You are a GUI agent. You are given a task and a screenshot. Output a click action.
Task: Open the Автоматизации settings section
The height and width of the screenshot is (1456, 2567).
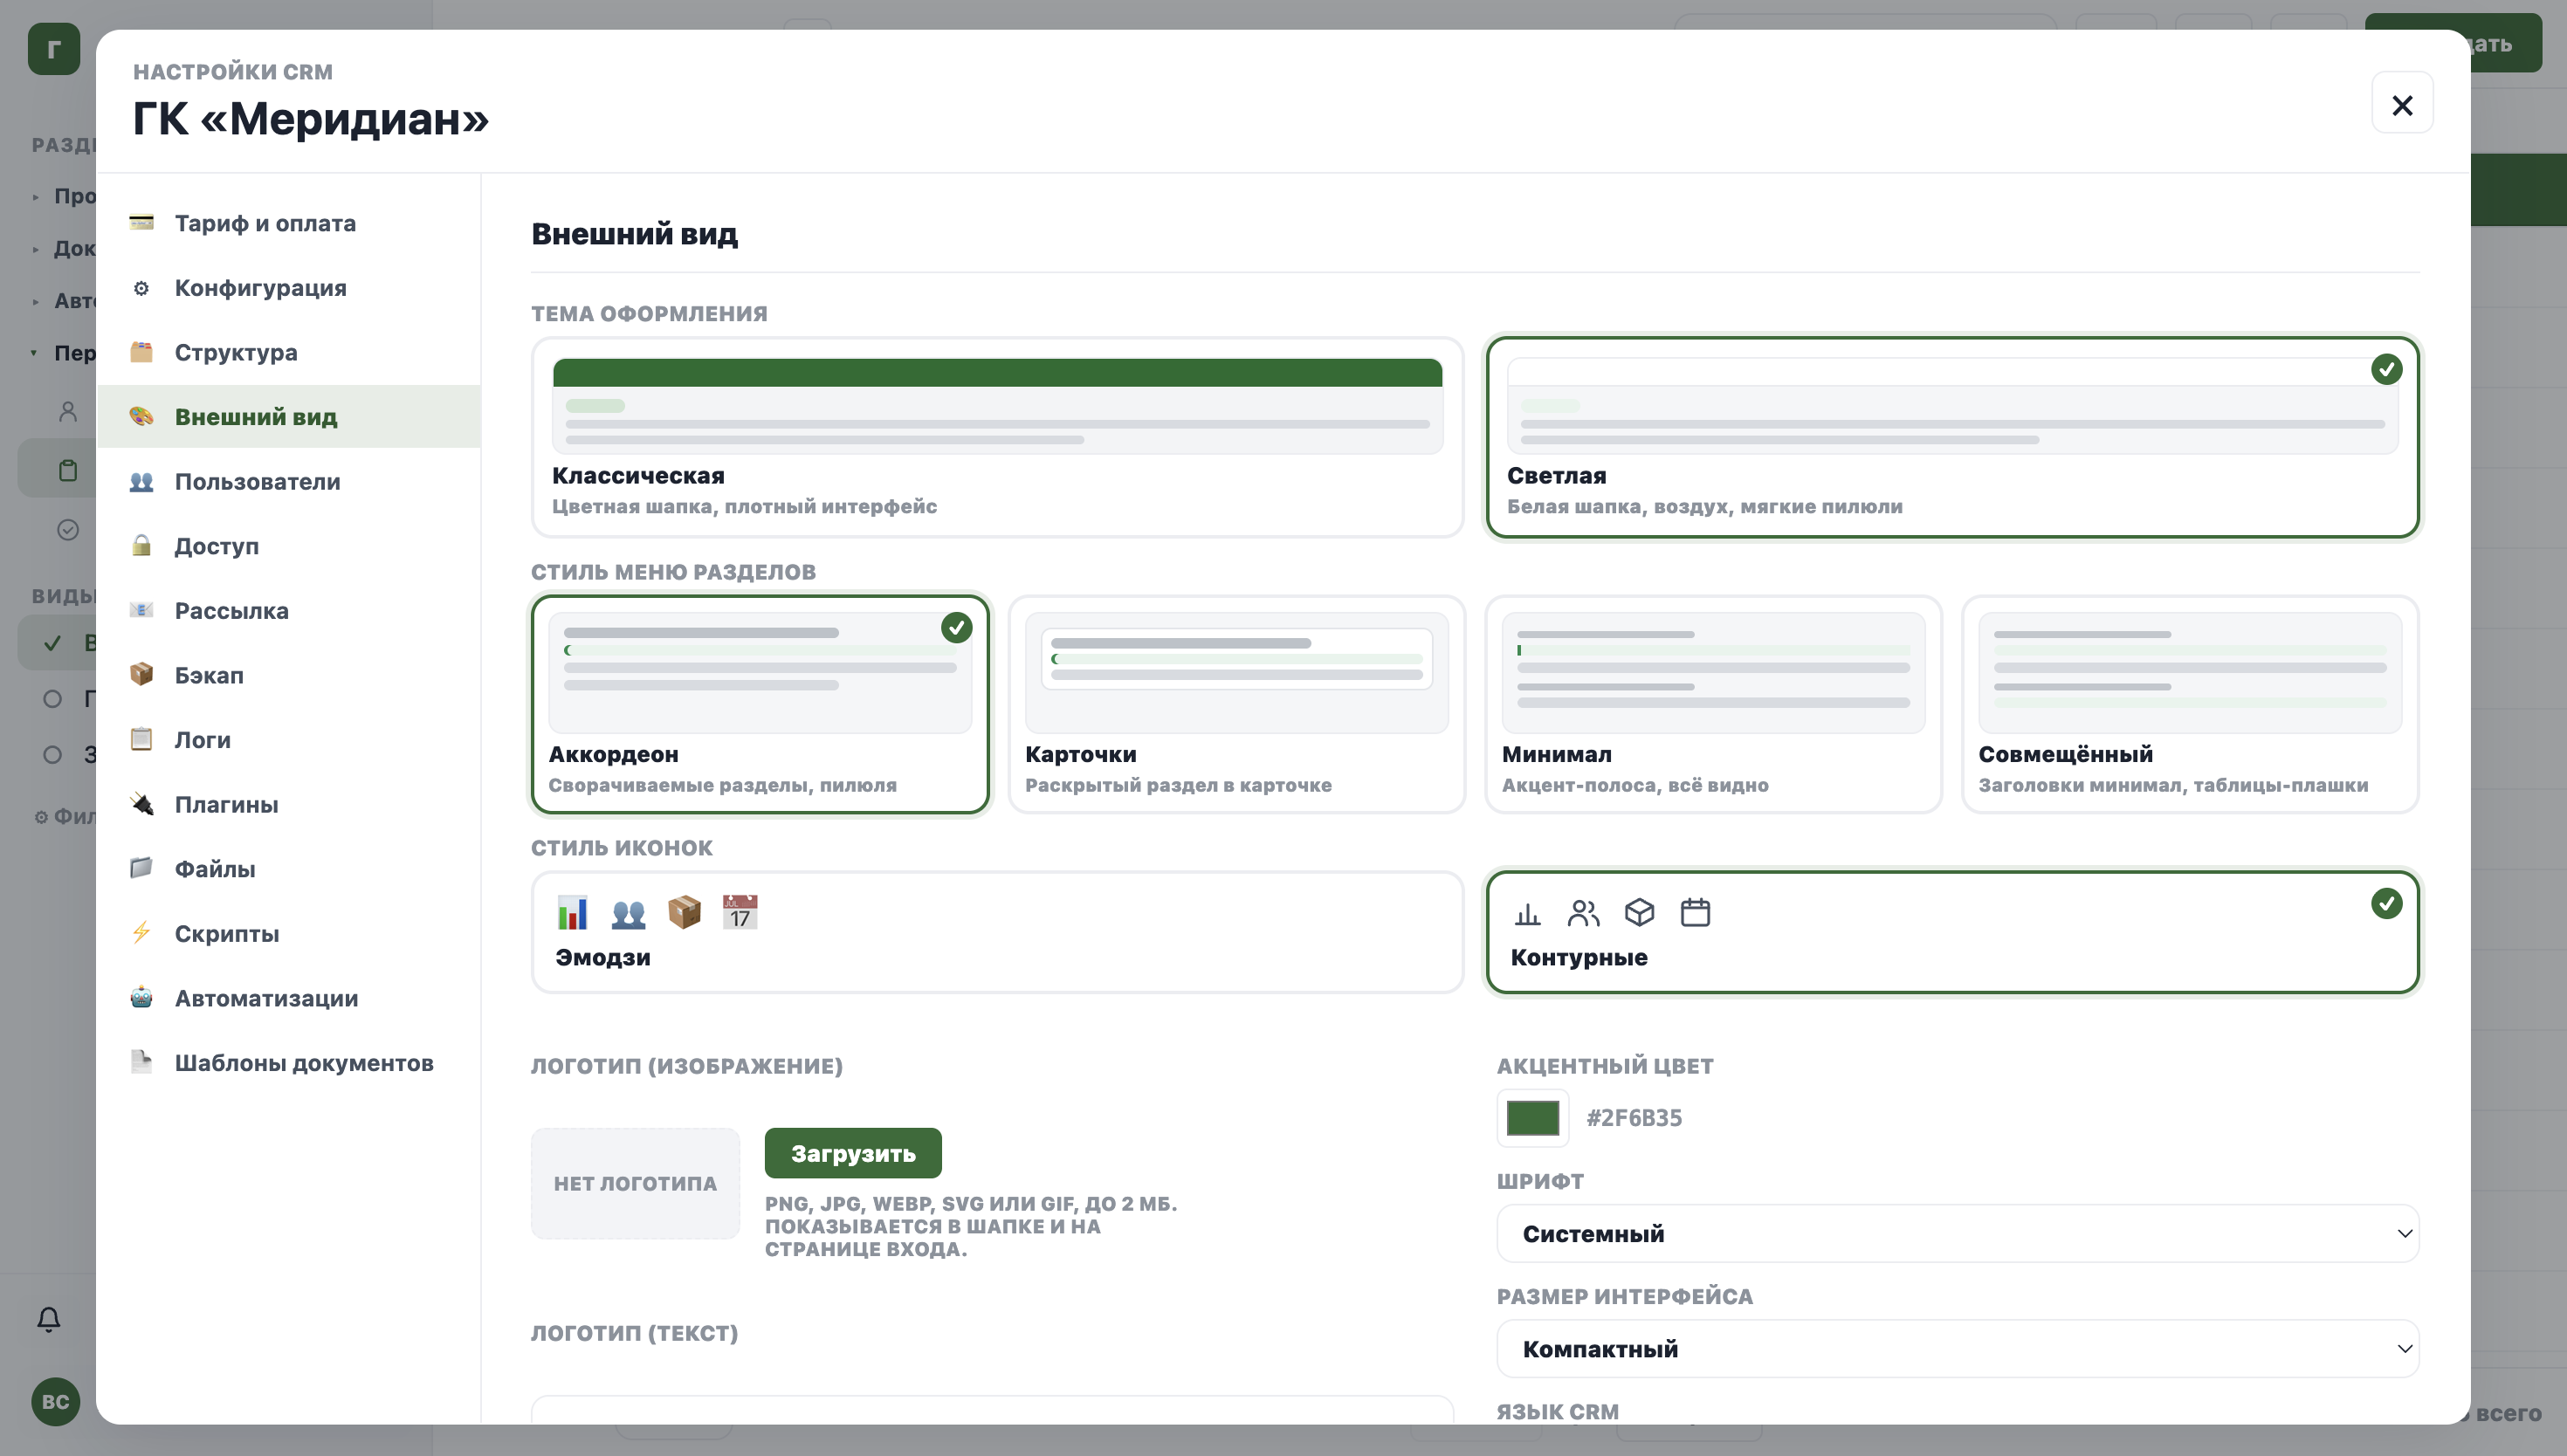(x=289, y=997)
